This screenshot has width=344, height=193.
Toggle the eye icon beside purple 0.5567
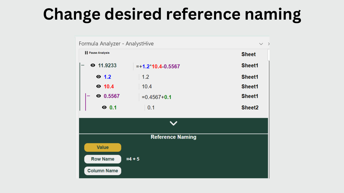tap(98, 96)
